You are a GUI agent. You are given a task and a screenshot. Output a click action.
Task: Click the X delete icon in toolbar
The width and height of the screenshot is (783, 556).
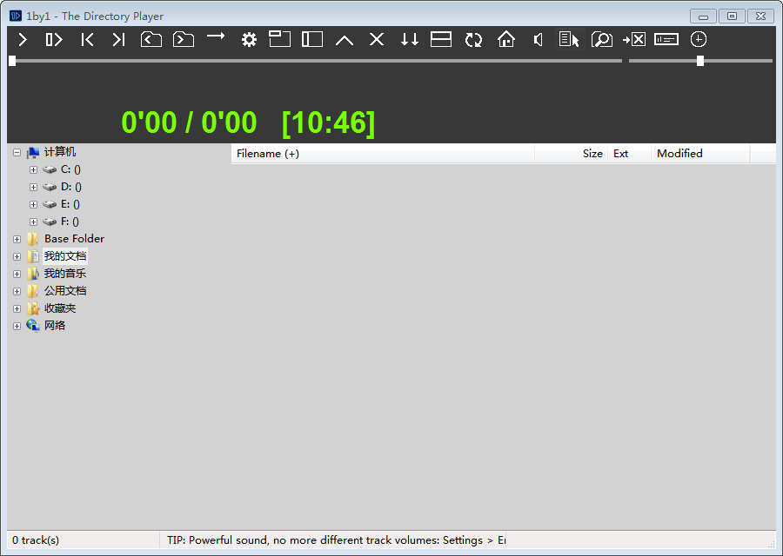point(377,39)
